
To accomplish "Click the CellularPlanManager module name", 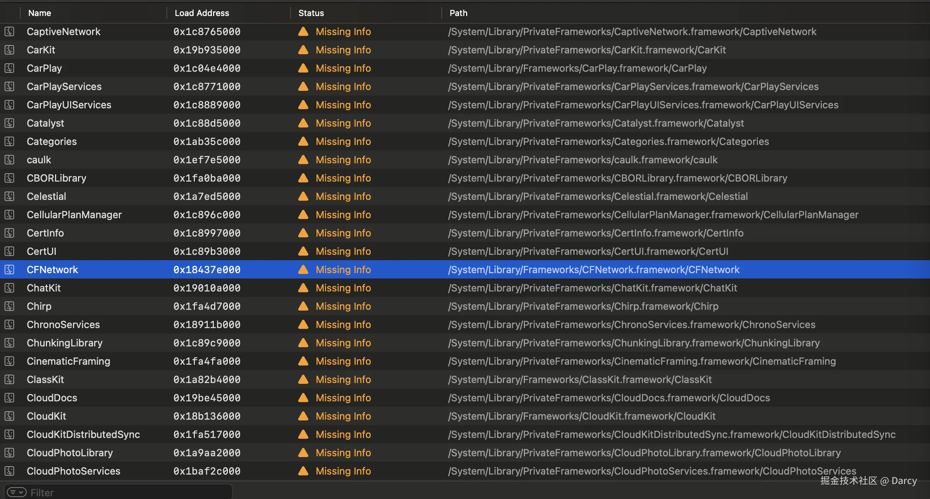I will (x=74, y=214).
